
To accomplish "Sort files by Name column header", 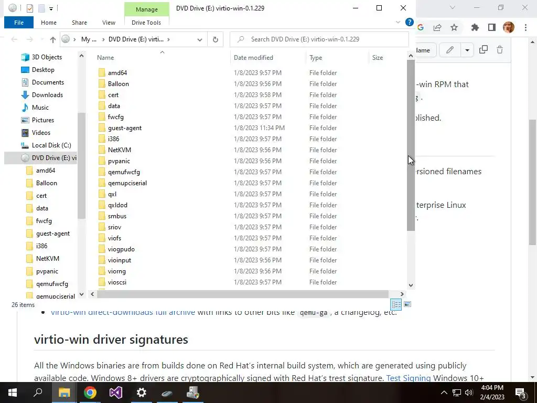I will pos(105,58).
